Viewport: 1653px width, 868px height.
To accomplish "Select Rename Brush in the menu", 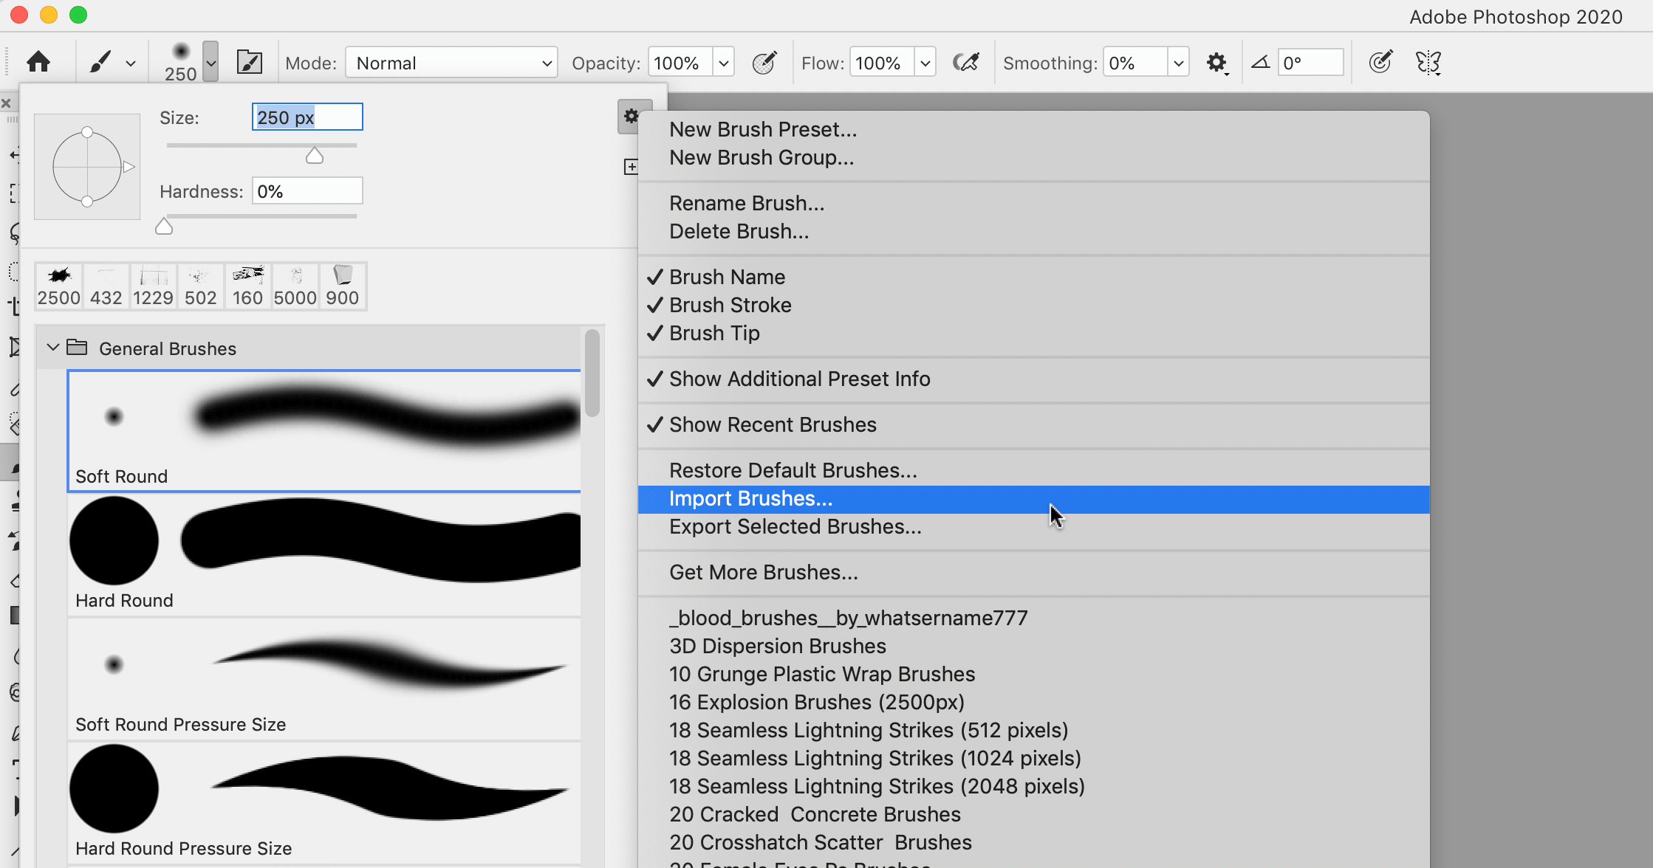I will (747, 203).
